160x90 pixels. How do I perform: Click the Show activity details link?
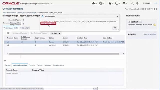(x=48, y=23)
